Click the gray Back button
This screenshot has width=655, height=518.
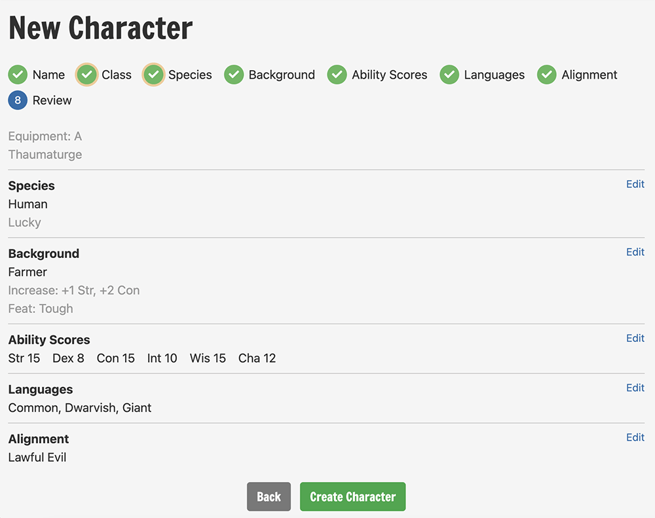269,496
